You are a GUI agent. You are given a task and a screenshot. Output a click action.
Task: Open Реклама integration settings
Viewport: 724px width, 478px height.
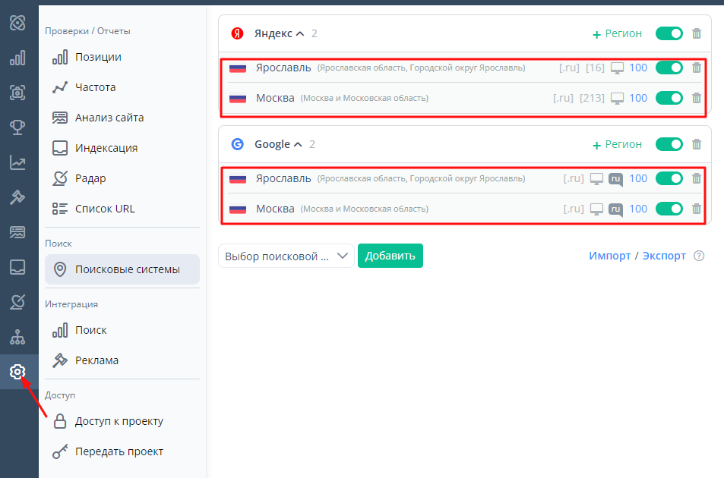tap(96, 360)
